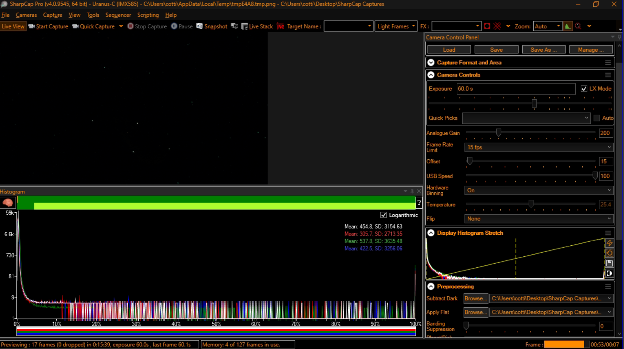
Task: Click the Offset slider handle
Action: [470, 161]
